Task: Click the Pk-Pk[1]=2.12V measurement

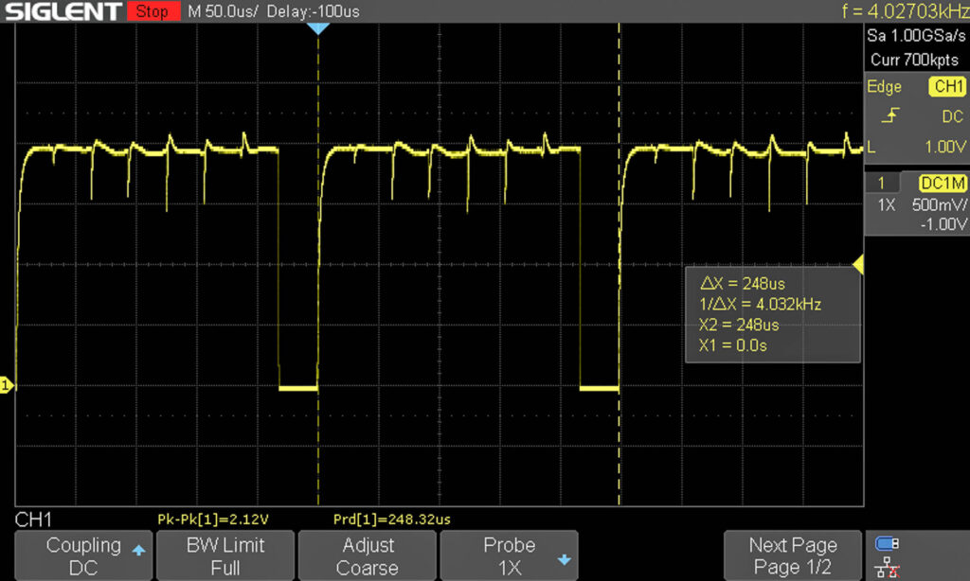Action: pyautogui.click(x=213, y=519)
